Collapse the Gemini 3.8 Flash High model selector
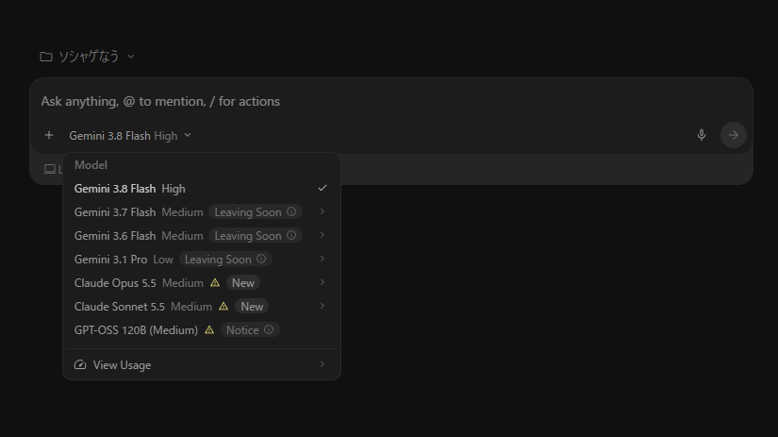 pos(130,136)
